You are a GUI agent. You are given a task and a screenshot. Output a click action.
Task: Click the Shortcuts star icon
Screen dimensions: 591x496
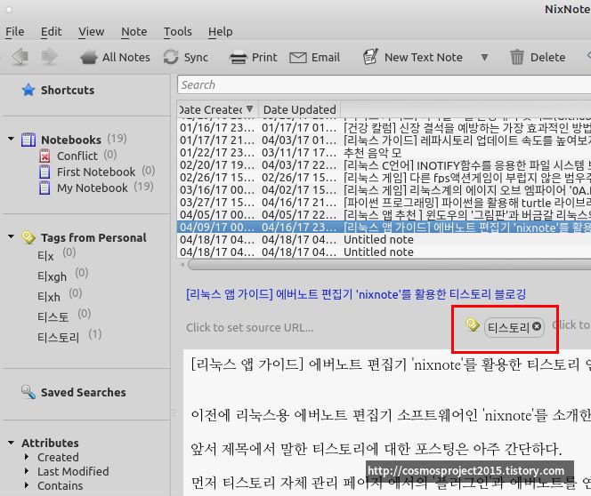(x=28, y=90)
